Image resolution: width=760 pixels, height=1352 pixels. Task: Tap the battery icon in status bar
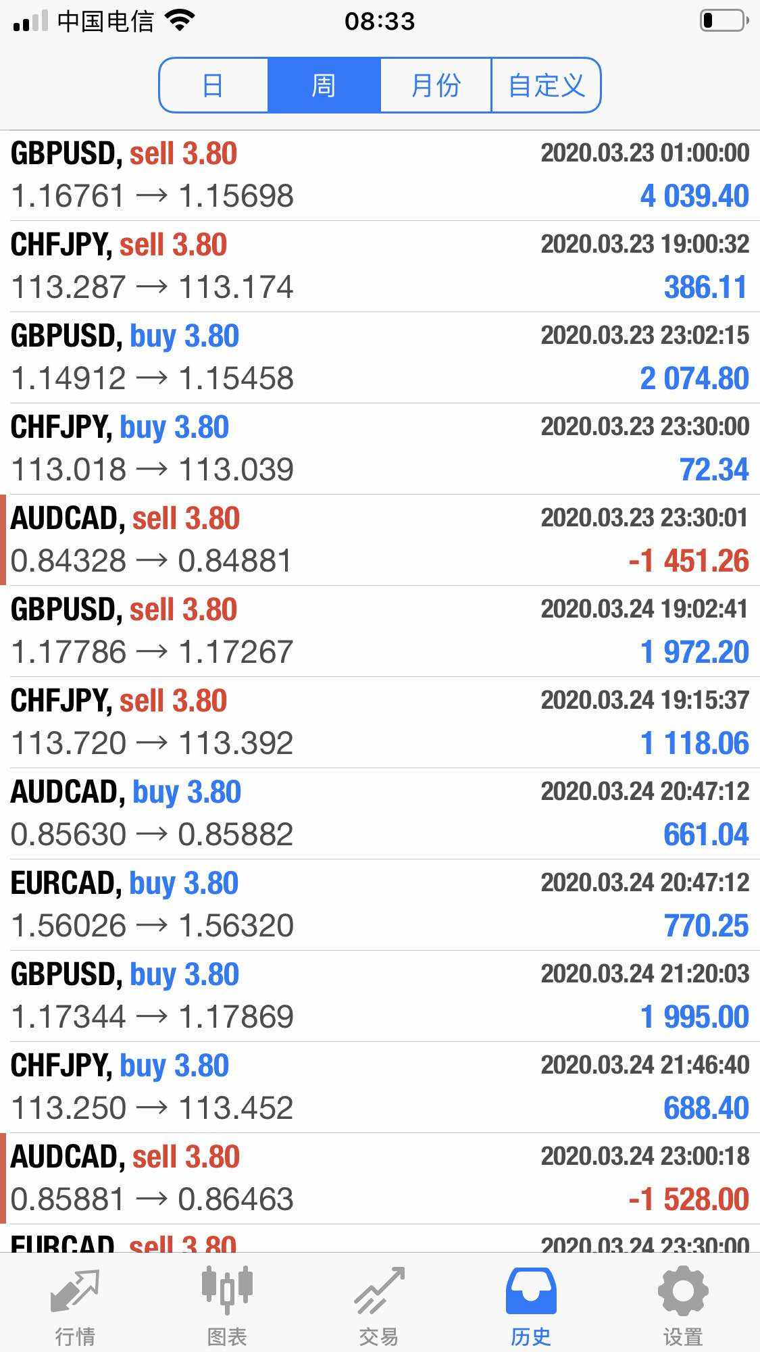tap(724, 21)
